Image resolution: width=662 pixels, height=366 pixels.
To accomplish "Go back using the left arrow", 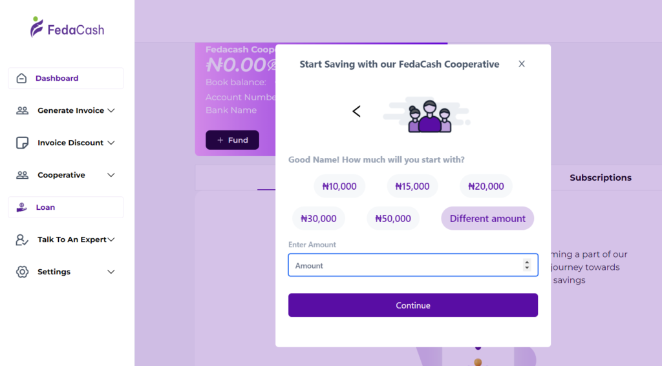I will point(356,112).
